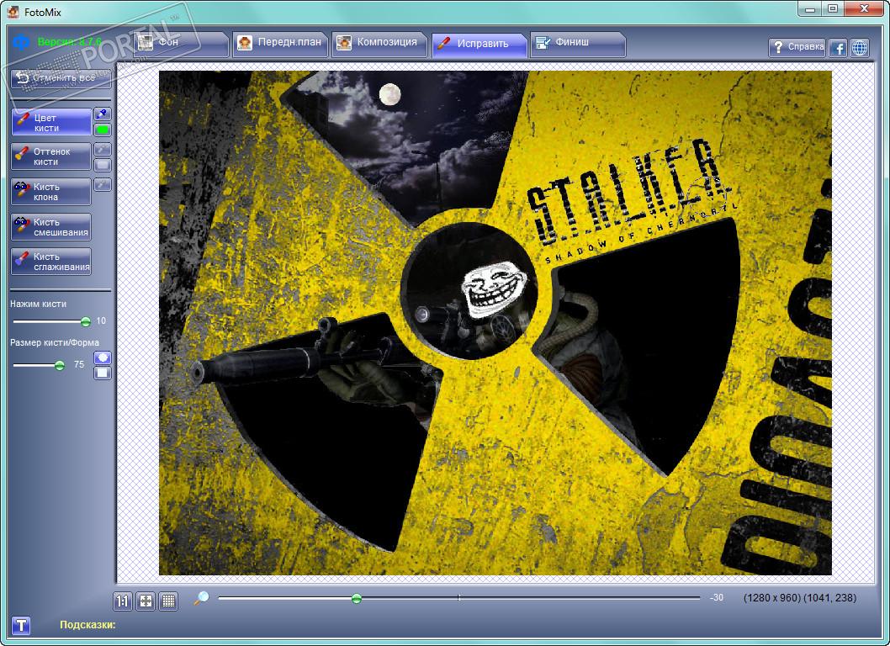This screenshot has width=890, height=646.
Task: Click the T text hints button
Action: [x=20, y=626]
